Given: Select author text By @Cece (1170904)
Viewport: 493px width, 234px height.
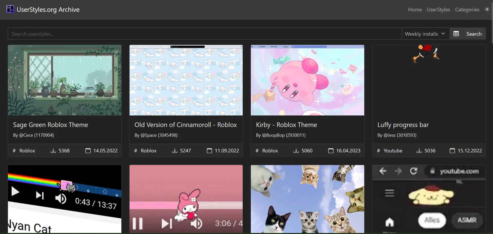Looking at the screenshot, I should tap(33, 135).
